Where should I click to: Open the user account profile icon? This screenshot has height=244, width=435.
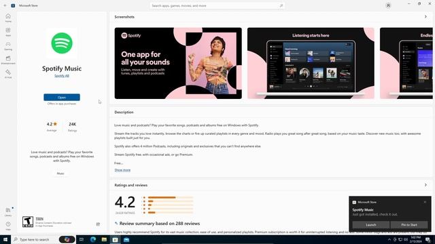point(388,5)
